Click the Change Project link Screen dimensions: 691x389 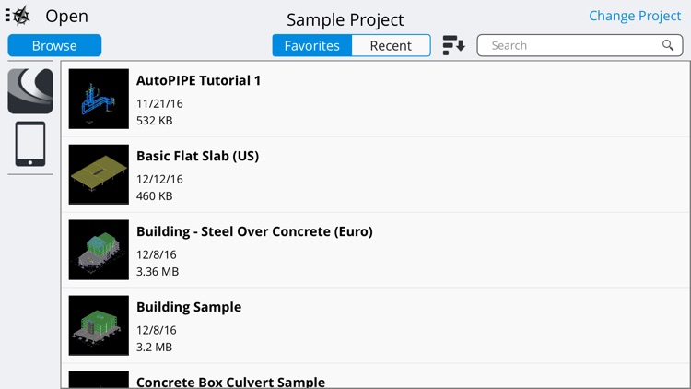click(x=635, y=16)
